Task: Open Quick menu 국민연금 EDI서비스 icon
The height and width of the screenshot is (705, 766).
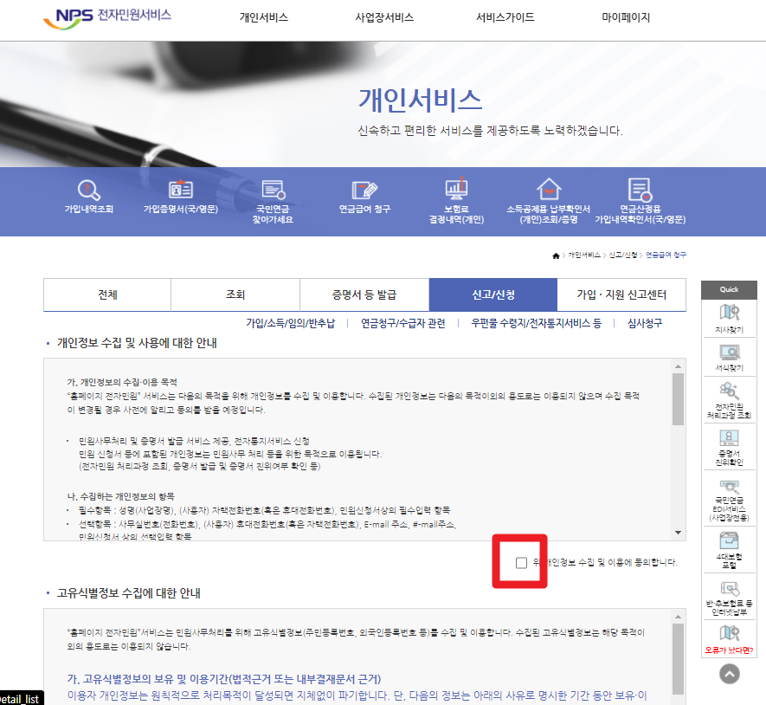Action: (x=729, y=487)
